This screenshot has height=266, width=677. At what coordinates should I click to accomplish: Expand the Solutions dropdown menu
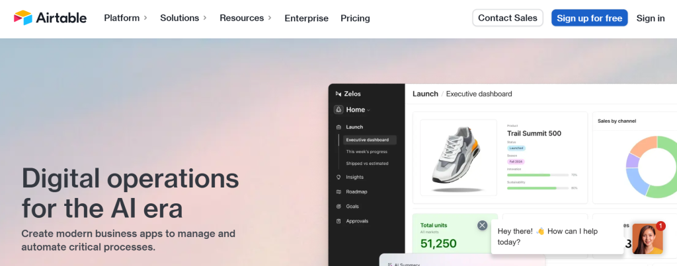(x=183, y=18)
